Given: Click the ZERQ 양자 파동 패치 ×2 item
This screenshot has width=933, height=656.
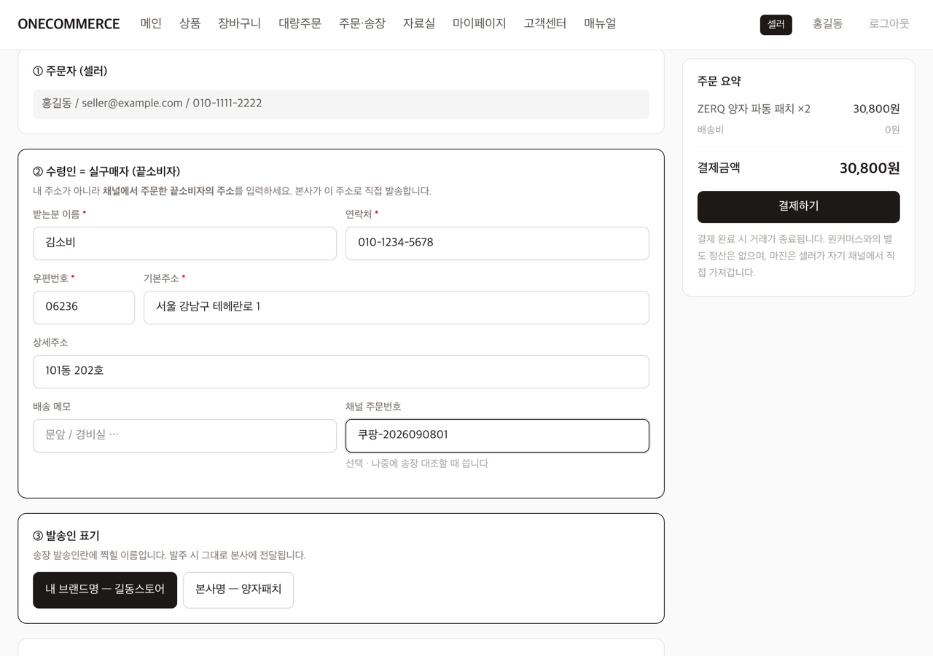Looking at the screenshot, I should (x=754, y=109).
